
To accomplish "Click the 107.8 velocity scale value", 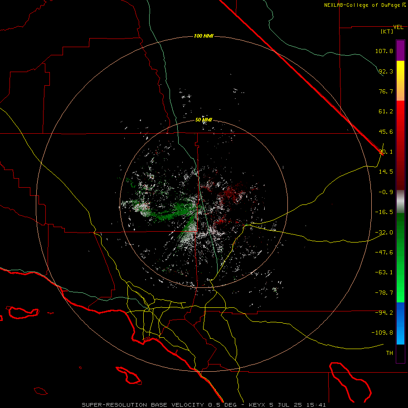I will [384, 51].
